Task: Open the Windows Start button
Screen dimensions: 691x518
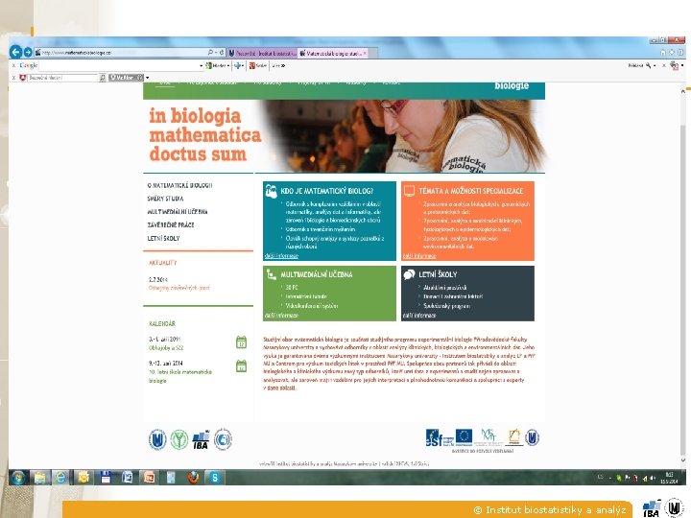Action: click(x=18, y=478)
